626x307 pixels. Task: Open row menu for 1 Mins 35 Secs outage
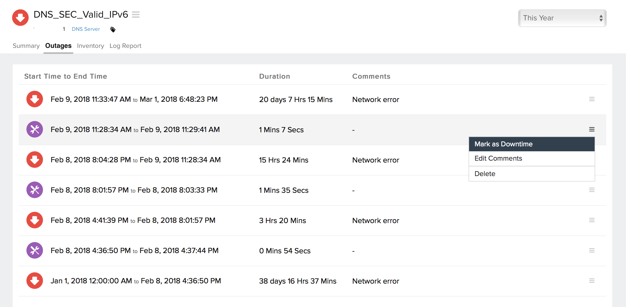pyautogui.click(x=592, y=190)
